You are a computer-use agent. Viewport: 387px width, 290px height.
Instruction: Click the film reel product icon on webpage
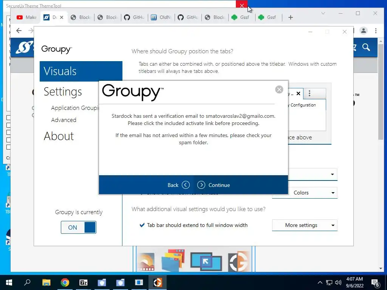pyautogui.click(x=146, y=261)
